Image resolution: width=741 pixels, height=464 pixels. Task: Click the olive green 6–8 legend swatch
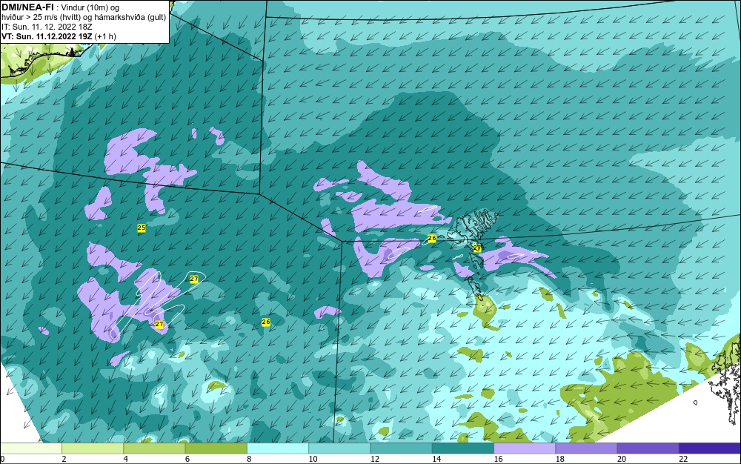[x=216, y=448]
